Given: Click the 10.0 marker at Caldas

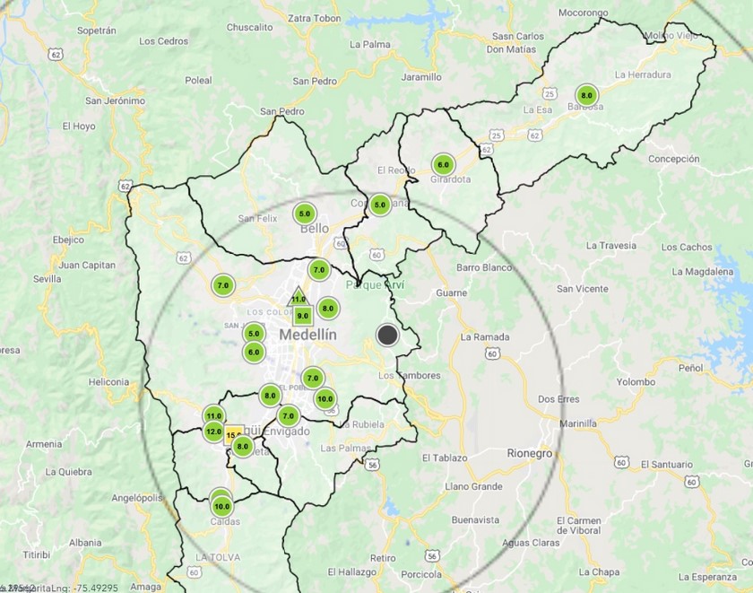Looking at the screenshot, I should click(x=221, y=506).
